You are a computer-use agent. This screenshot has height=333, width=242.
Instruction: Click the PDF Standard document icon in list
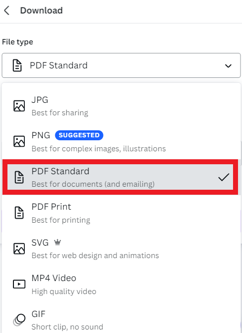pos(19,177)
